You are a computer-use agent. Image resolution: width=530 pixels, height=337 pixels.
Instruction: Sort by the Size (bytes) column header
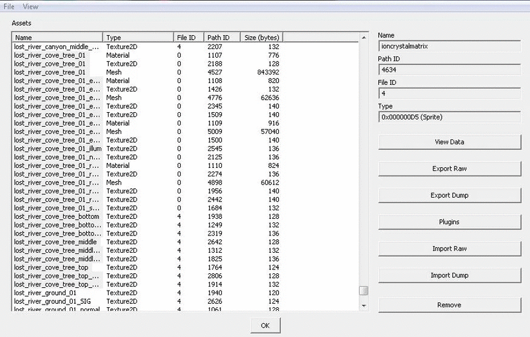pos(262,38)
